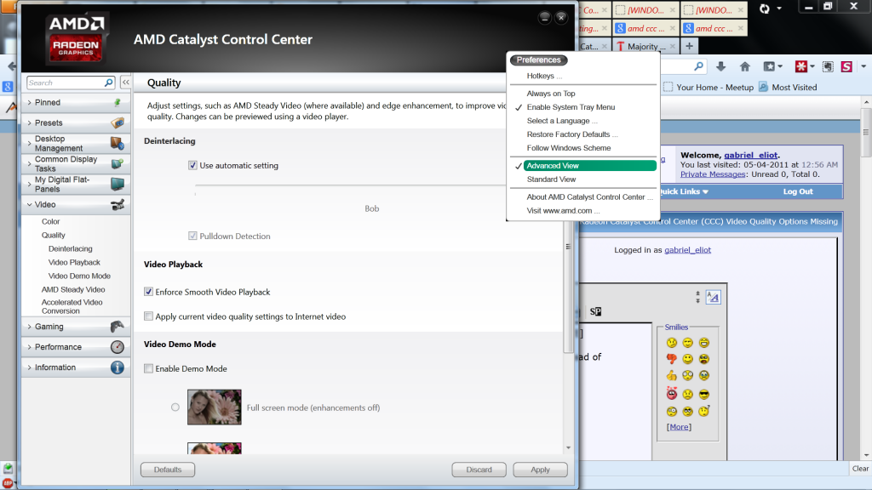This screenshot has height=490, width=872.
Task: Uncheck Use automatic setting for deinterlacing
Action: pos(193,166)
